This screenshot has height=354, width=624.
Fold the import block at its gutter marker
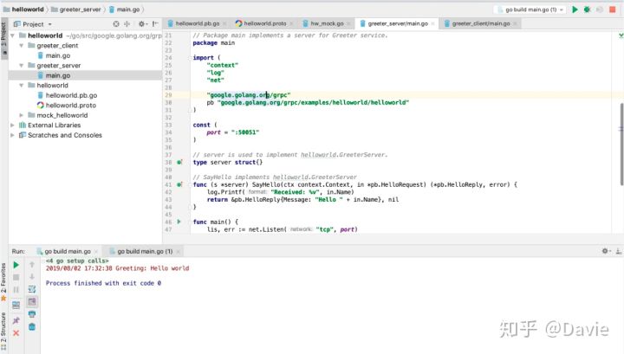[190, 58]
